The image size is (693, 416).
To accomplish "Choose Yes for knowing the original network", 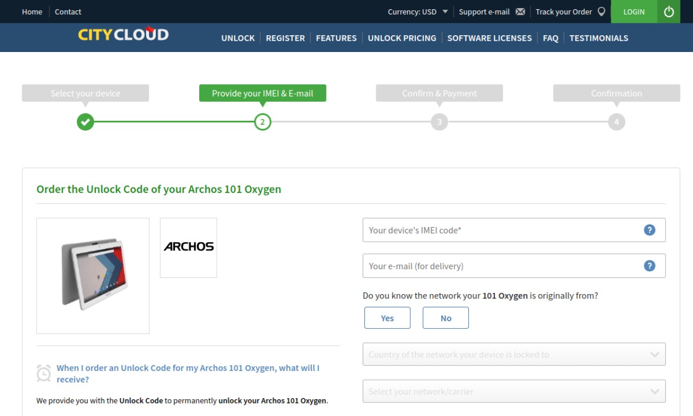I will coord(387,318).
